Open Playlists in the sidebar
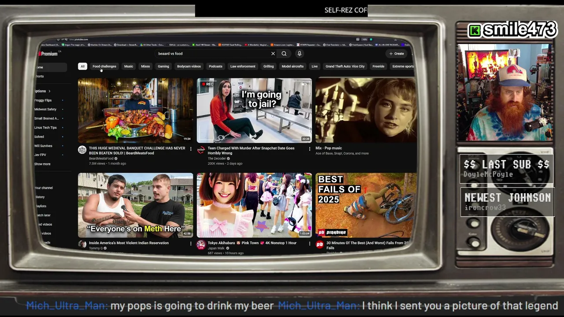The height and width of the screenshot is (317, 564). click(41, 206)
